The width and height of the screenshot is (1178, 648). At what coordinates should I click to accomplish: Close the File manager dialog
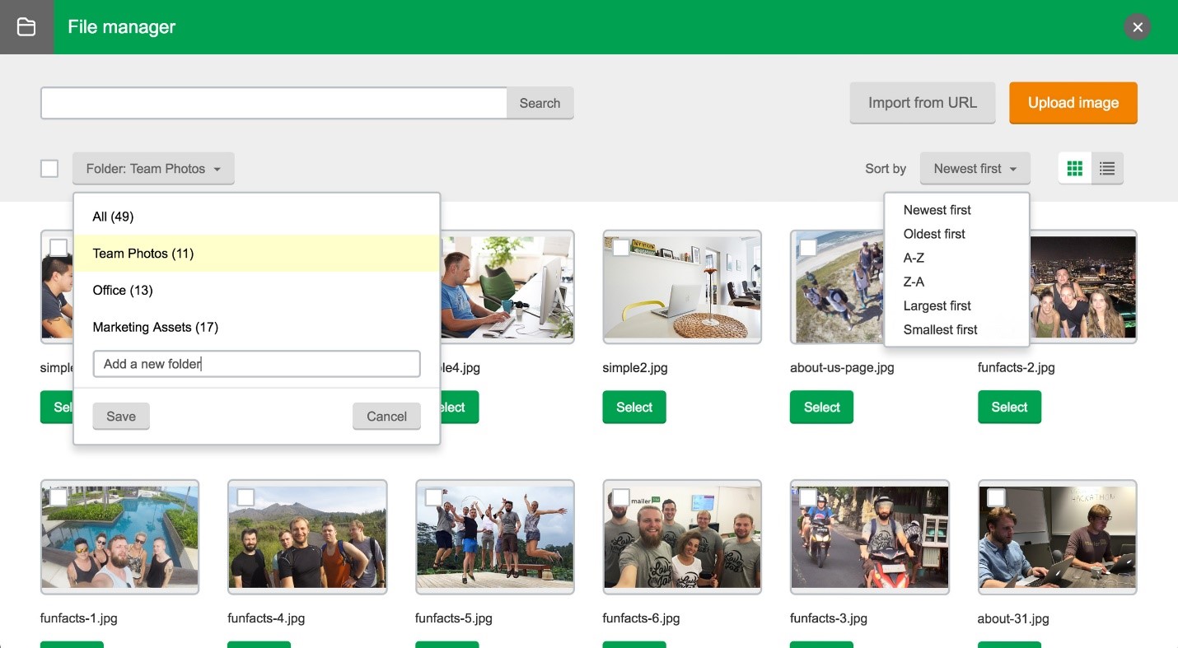click(1138, 27)
